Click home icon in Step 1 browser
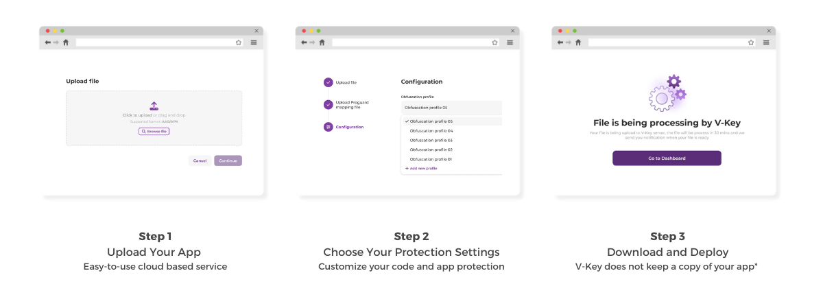Image resolution: width=823 pixels, height=295 pixels. [66, 43]
